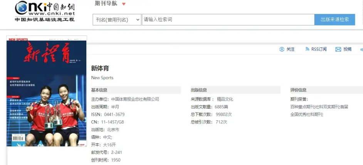363x165 pixels.
Task: Click the 中国知识基础设施工程 tagline under logo
Action: 45,19
